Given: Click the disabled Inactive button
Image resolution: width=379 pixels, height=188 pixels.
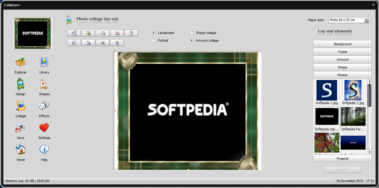Looking at the screenshot, I should click(x=342, y=170).
